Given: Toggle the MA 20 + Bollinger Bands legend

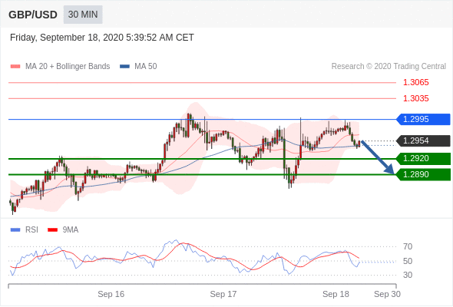Looking at the screenshot, I should tap(68, 67).
